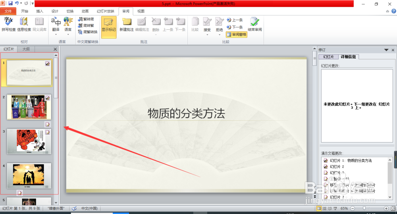Switch to the 切换 ribbon tab
Image resolution: width=397 pixels, height=214 pixels.
(x=70, y=11)
